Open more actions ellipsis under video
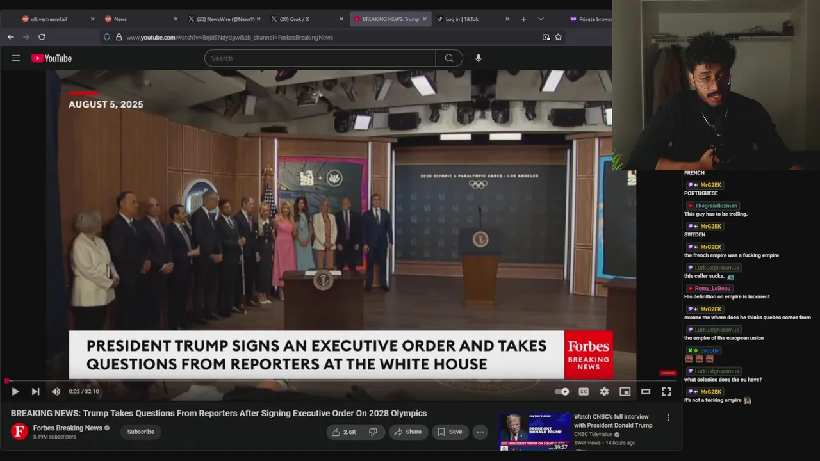 [480, 432]
